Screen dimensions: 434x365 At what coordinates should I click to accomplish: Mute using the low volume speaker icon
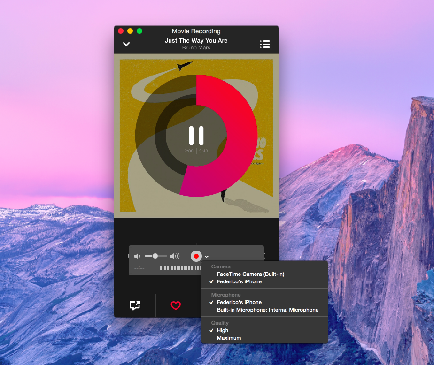[137, 256]
